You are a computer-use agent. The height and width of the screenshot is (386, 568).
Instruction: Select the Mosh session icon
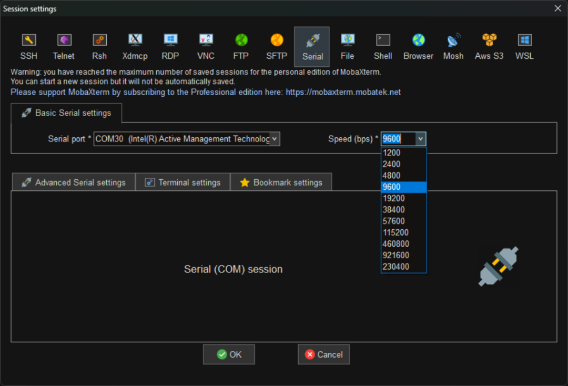pos(453,46)
